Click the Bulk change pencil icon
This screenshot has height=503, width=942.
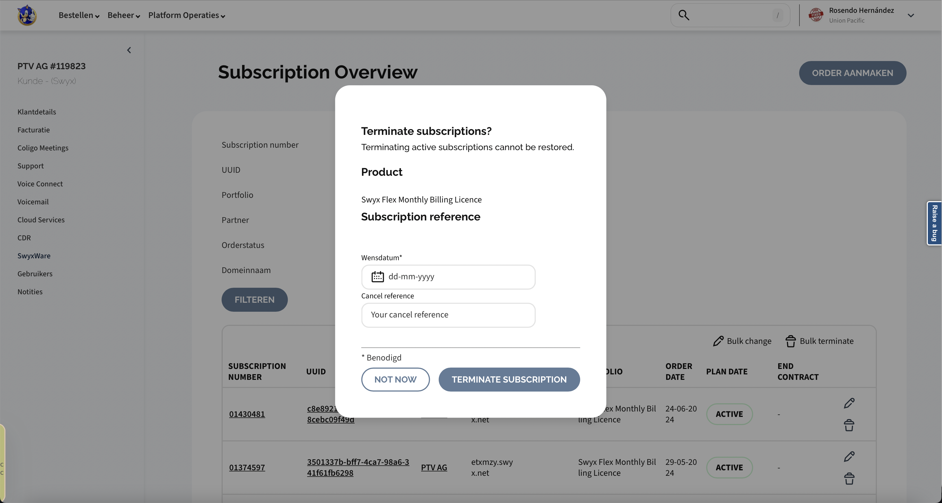pyautogui.click(x=718, y=341)
